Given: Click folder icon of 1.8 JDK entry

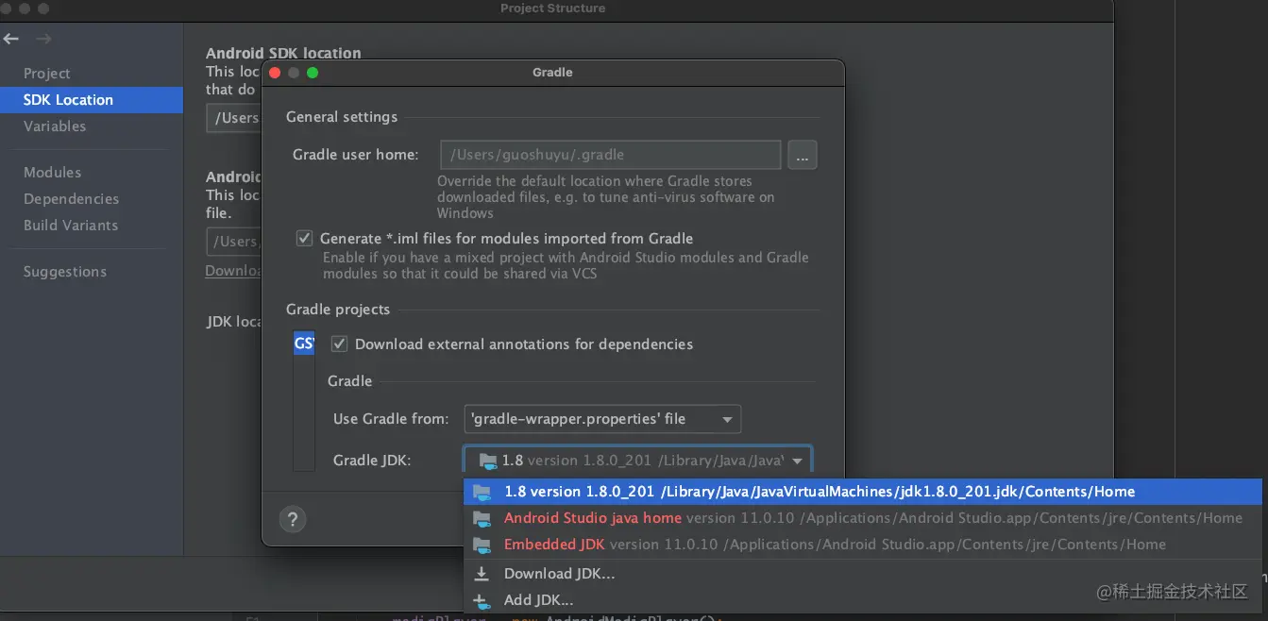Looking at the screenshot, I should coord(482,492).
